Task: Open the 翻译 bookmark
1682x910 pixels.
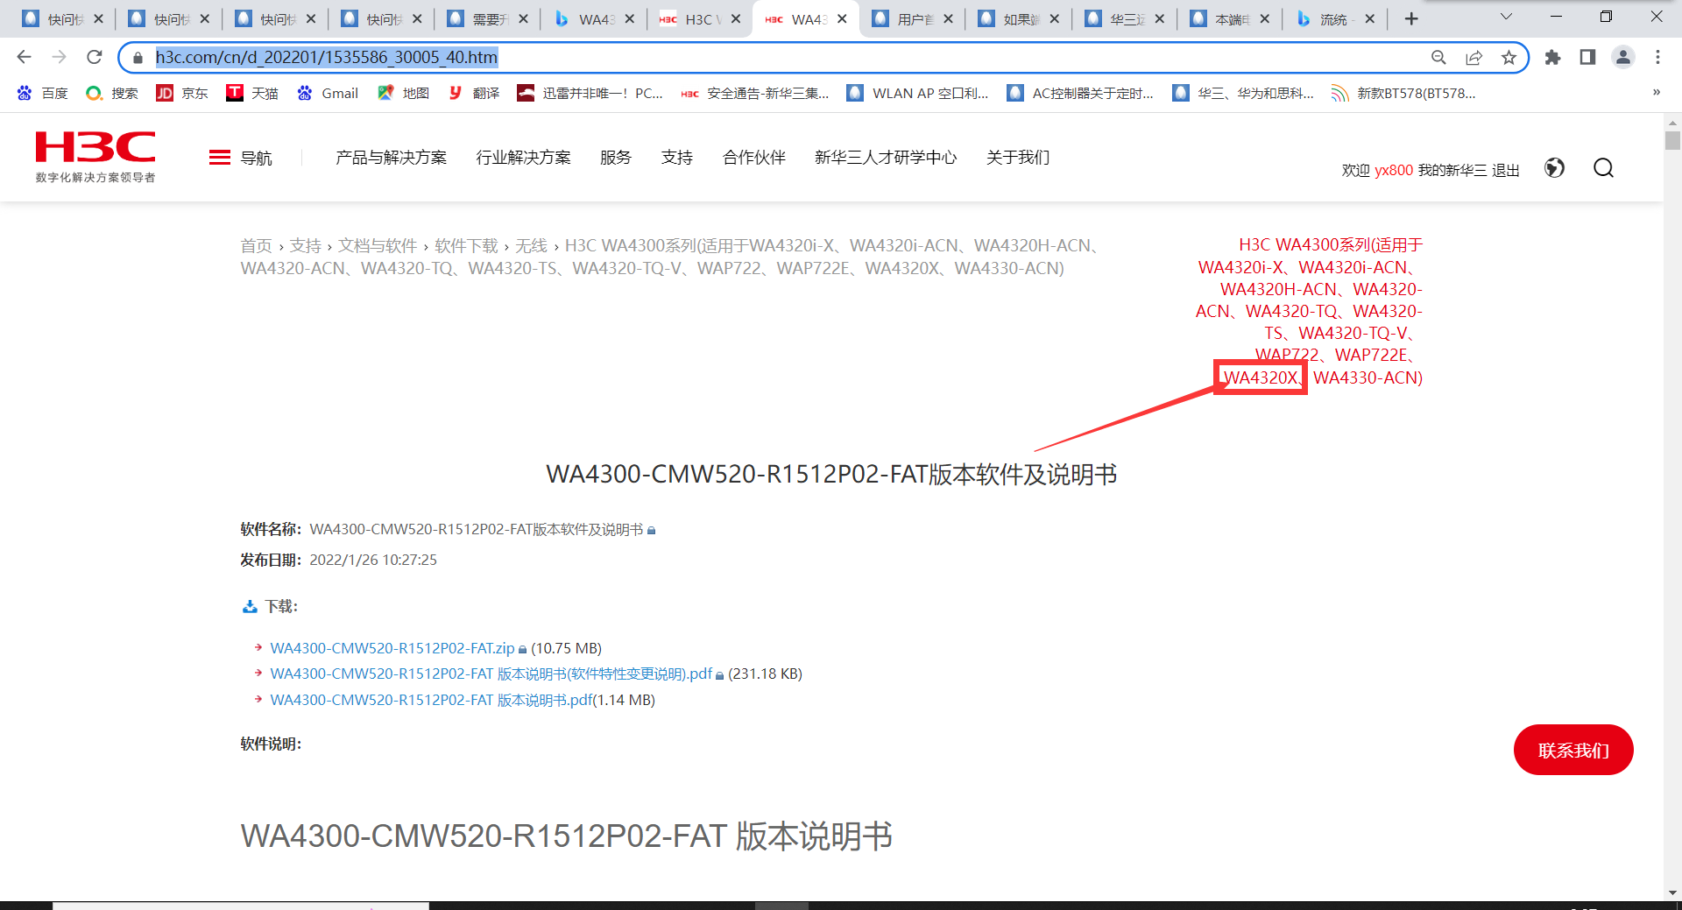Action: (474, 93)
